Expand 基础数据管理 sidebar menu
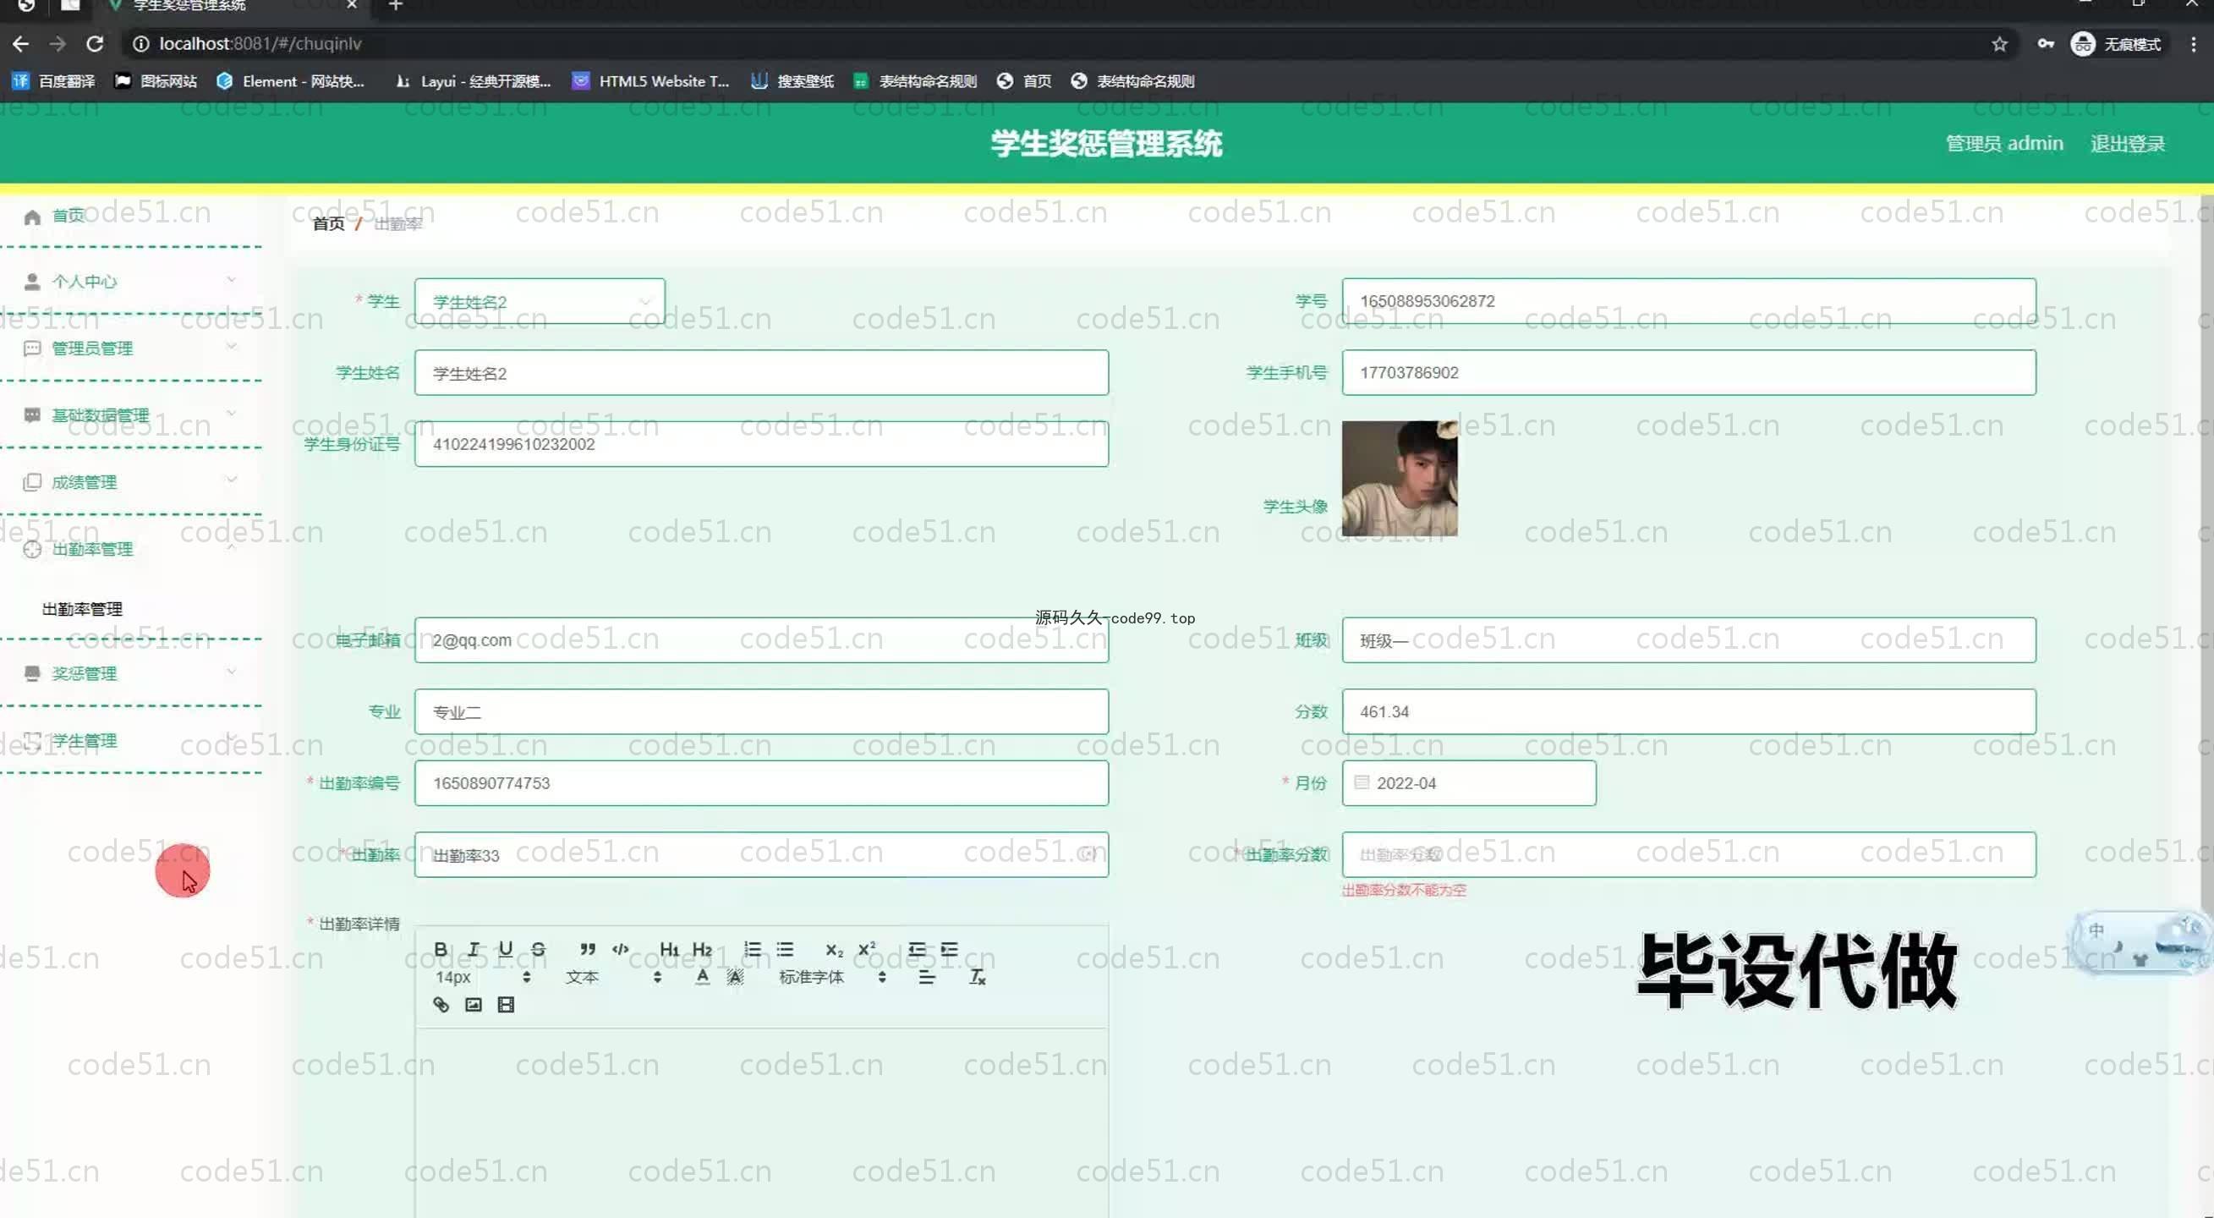 tap(130, 415)
